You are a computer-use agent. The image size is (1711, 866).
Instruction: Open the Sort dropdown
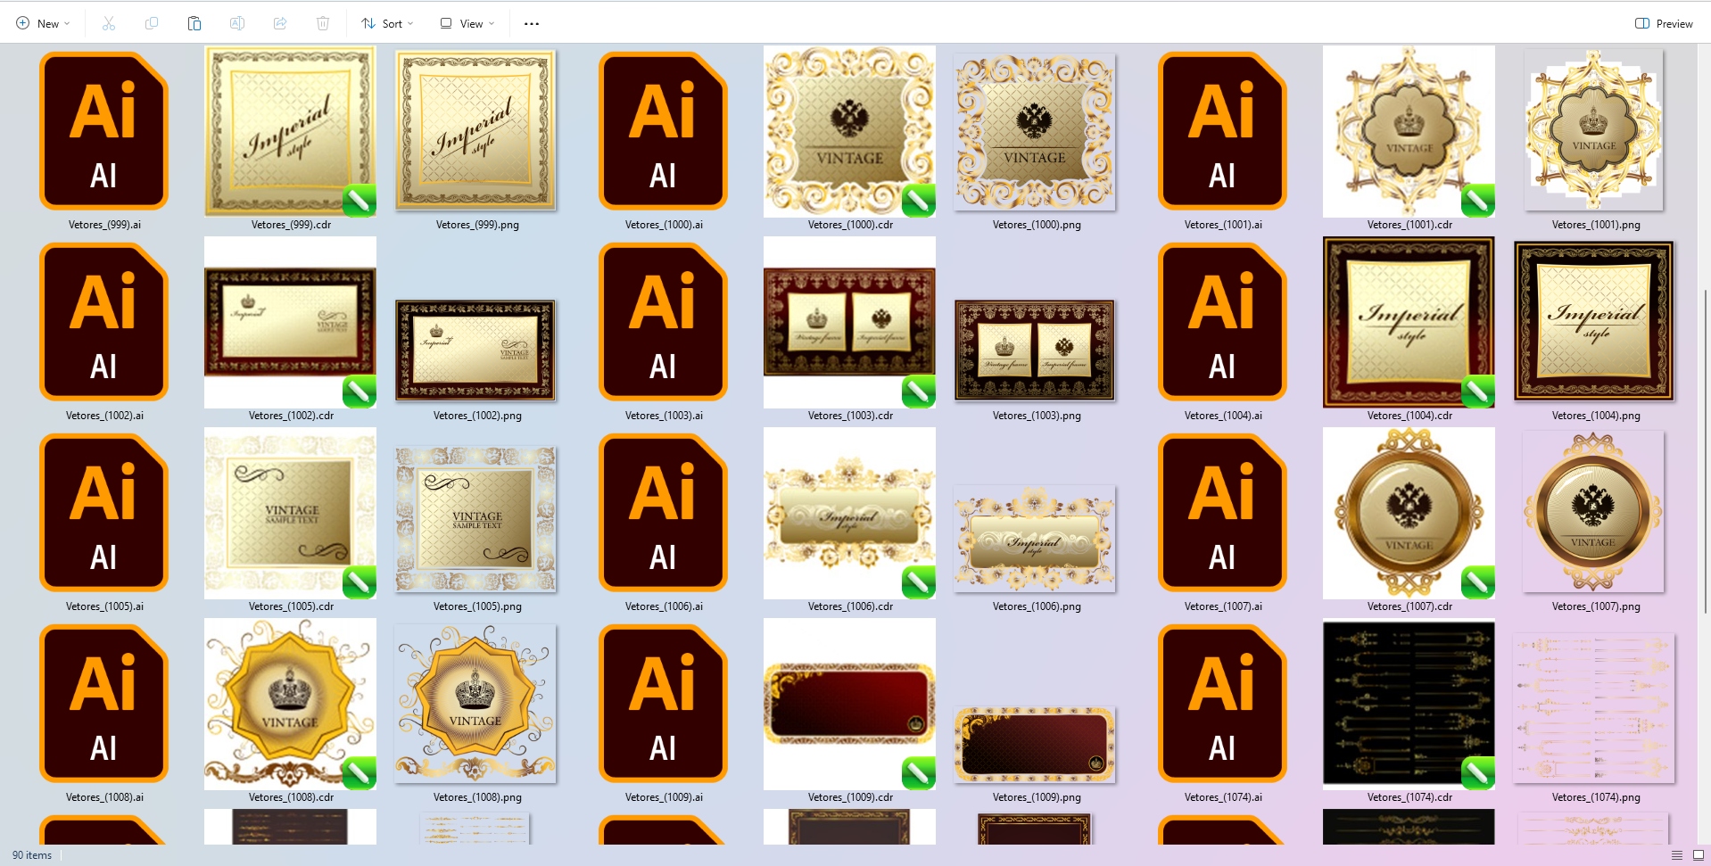click(387, 24)
